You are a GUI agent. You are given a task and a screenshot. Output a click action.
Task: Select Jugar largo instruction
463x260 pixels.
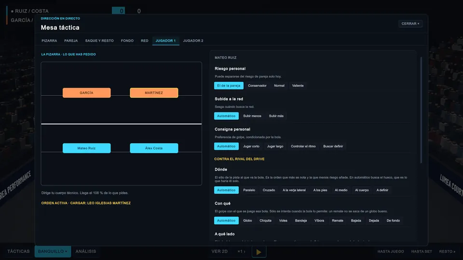pyautogui.click(x=275, y=146)
